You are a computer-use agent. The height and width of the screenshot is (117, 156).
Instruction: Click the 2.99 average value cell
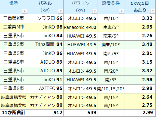(140, 113)
